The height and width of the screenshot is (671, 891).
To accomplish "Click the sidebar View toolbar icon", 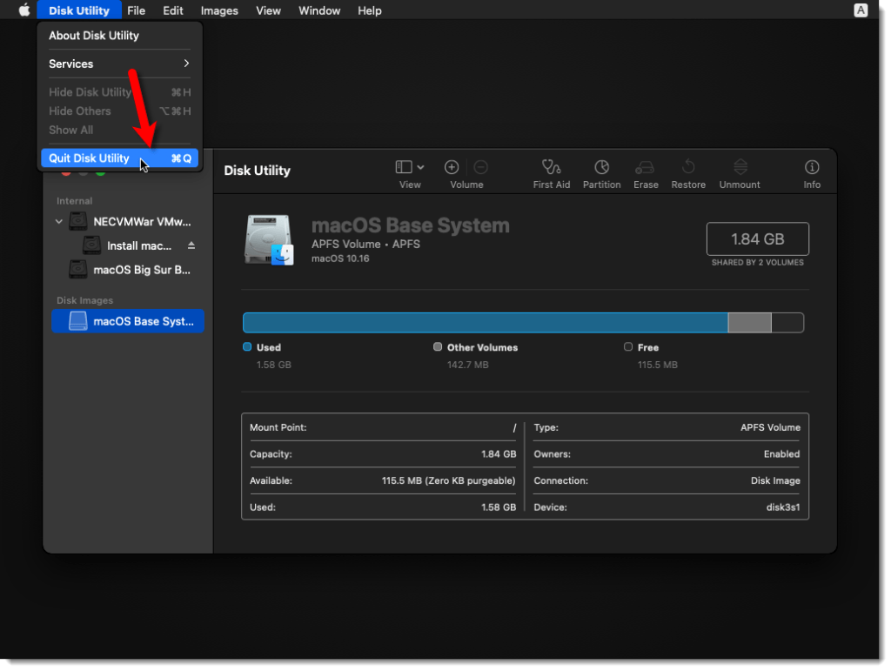I will click(404, 167).
